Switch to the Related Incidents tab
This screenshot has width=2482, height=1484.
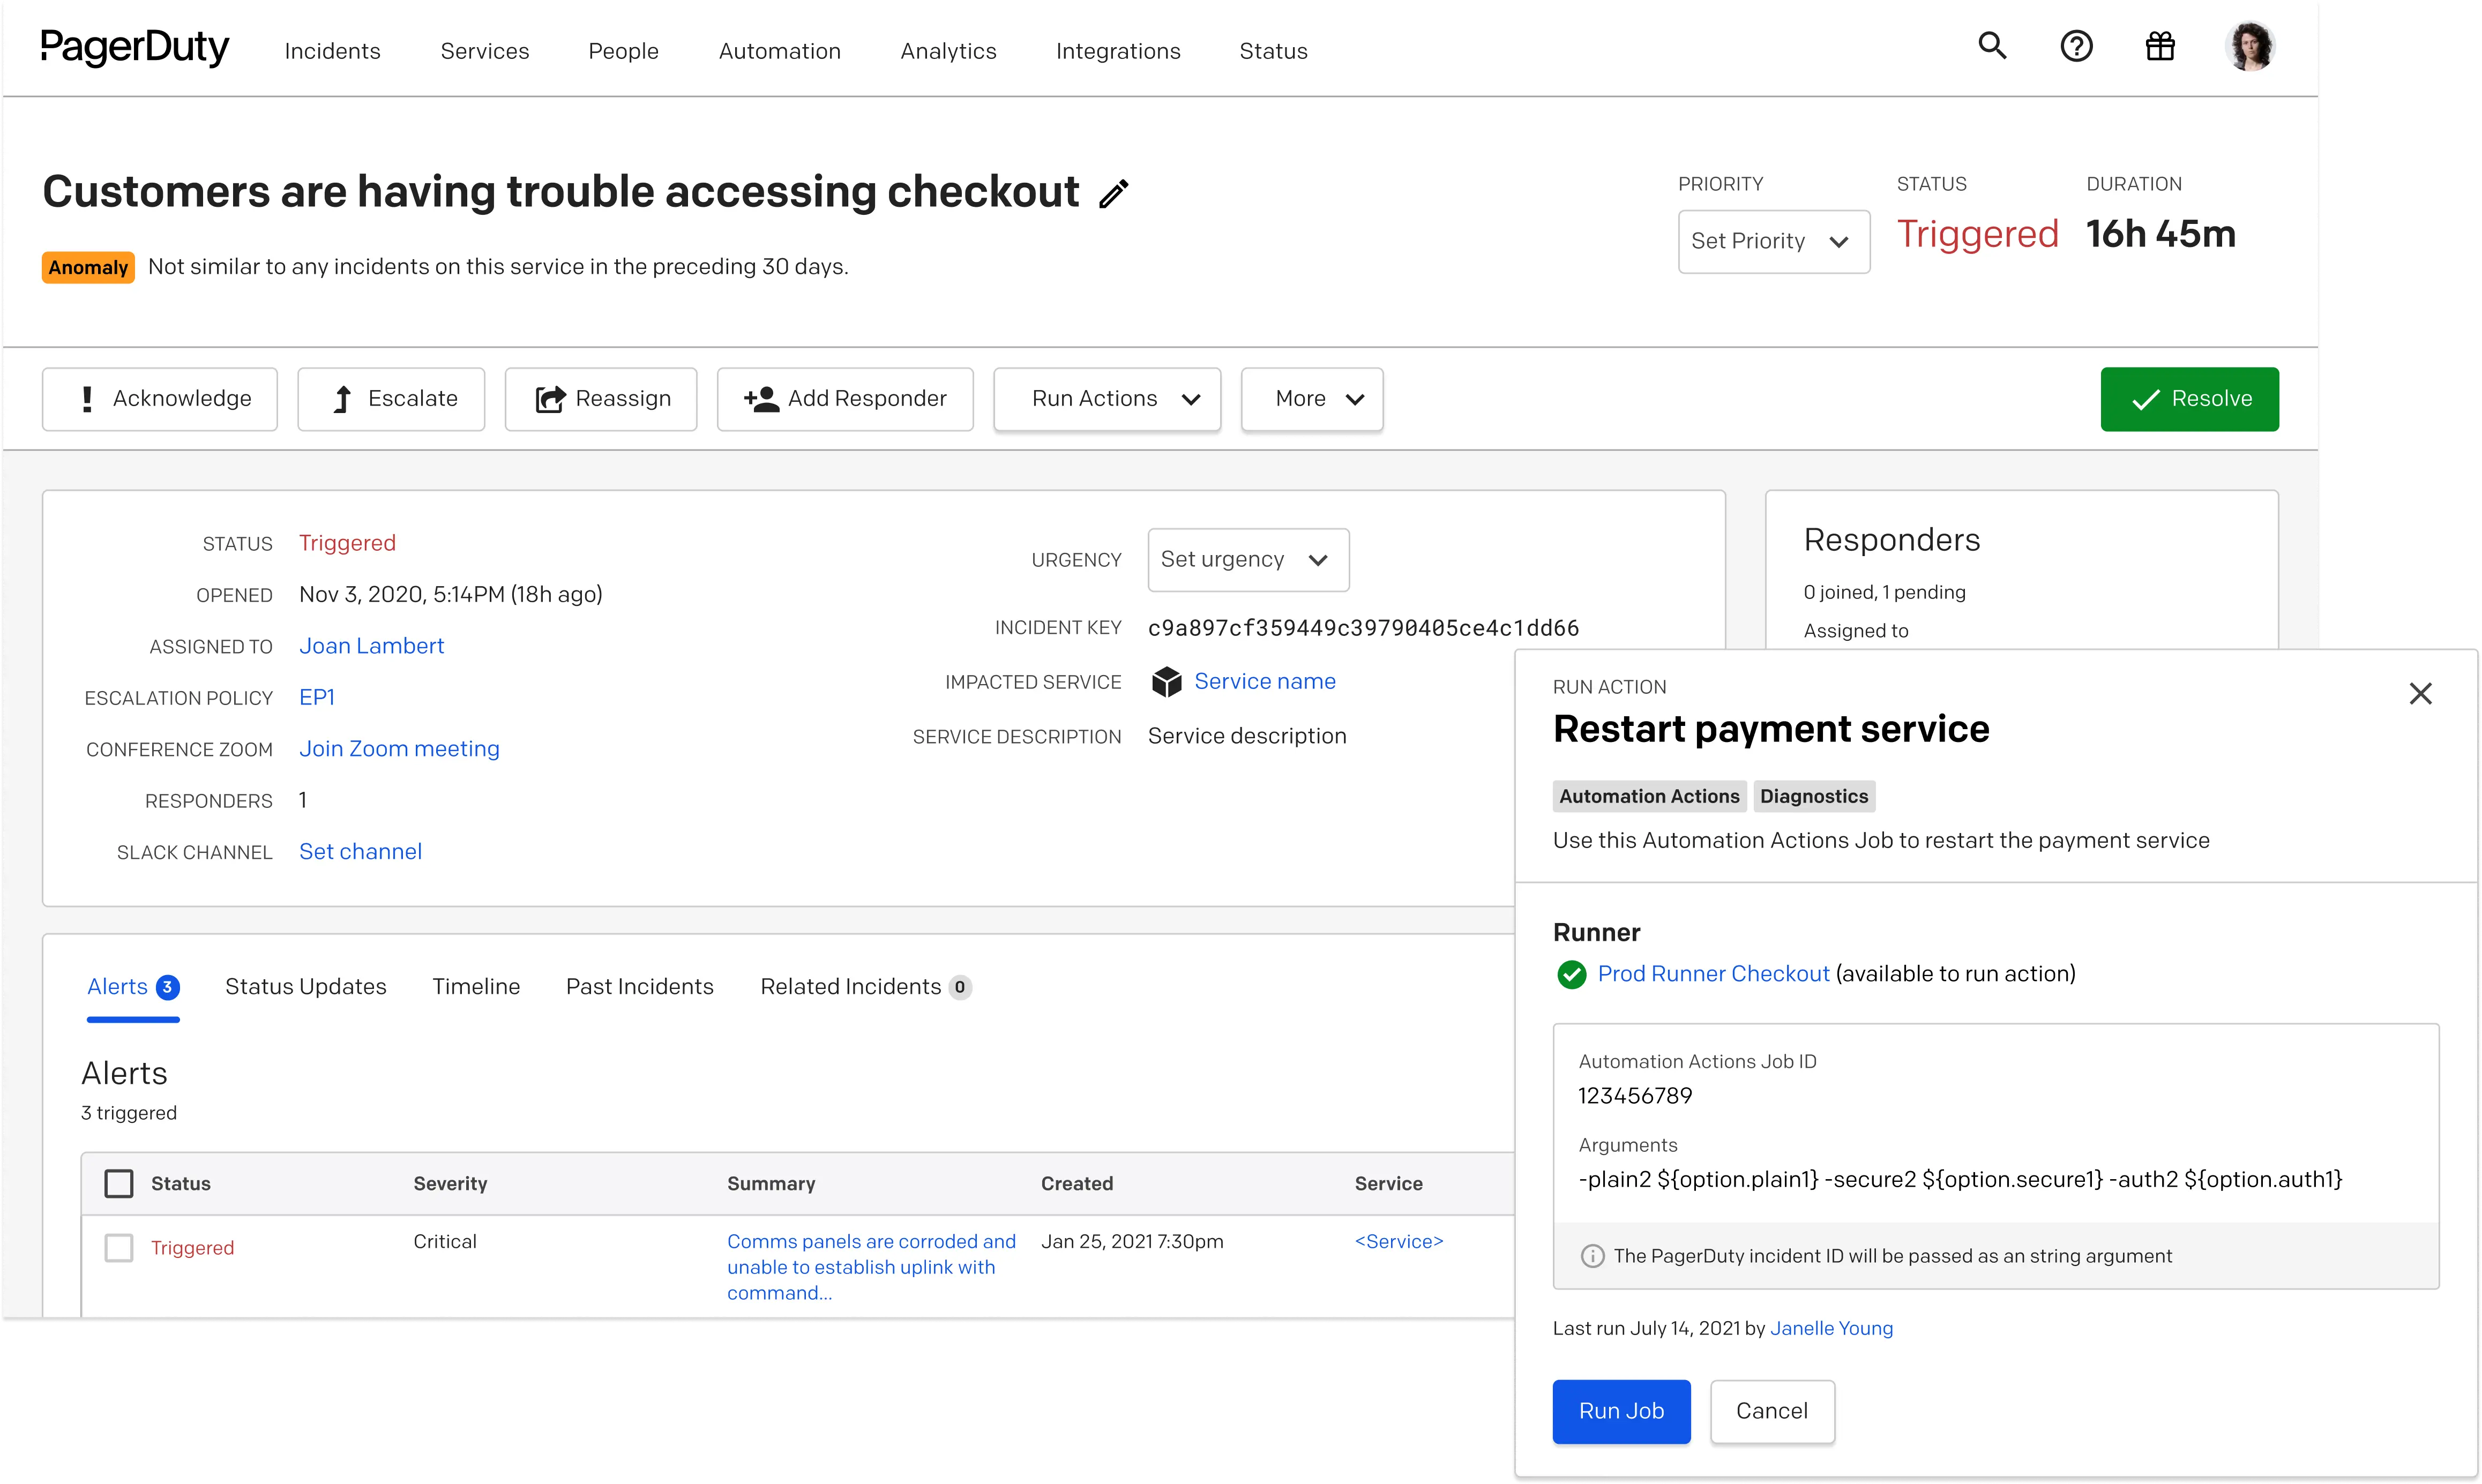pyautogui.click(x=866, y=987)
